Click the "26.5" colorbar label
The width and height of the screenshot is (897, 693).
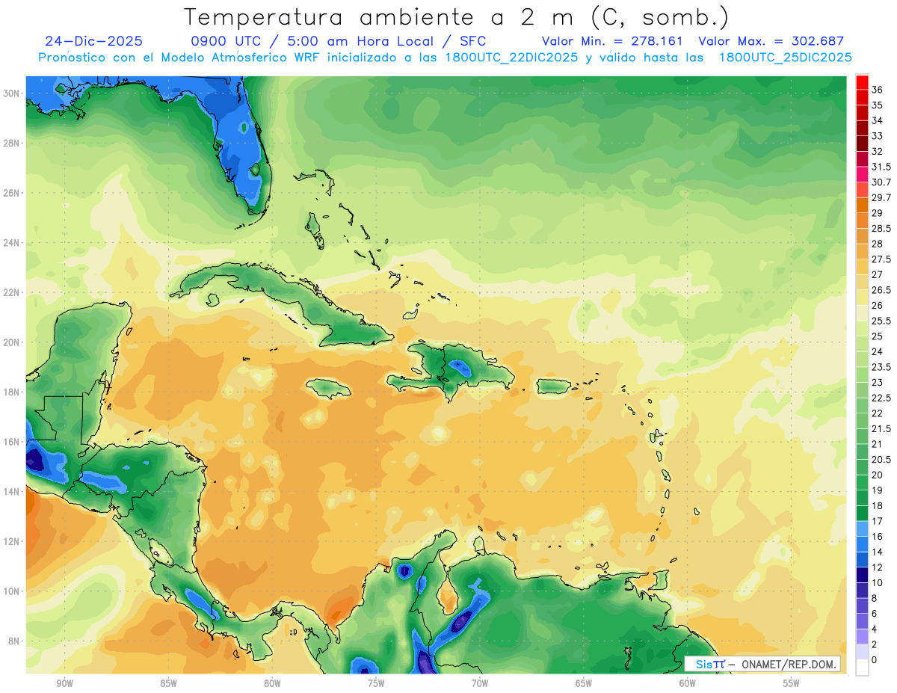coord(881,290)
